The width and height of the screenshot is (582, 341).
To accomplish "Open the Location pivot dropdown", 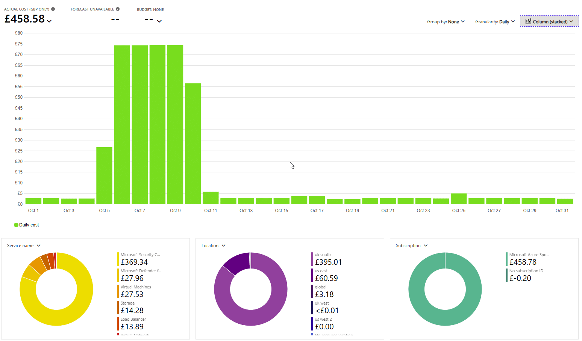I will click(213, 246).
